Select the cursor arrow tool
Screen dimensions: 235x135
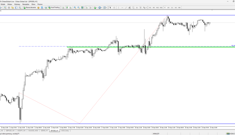pyautogui.click(x=110, y=8)
